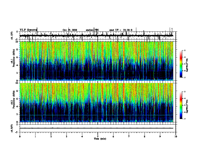198x153 pixels.
Task: Click the cyan horizontal line in ch.2 spectrogram
Action: 96,115
